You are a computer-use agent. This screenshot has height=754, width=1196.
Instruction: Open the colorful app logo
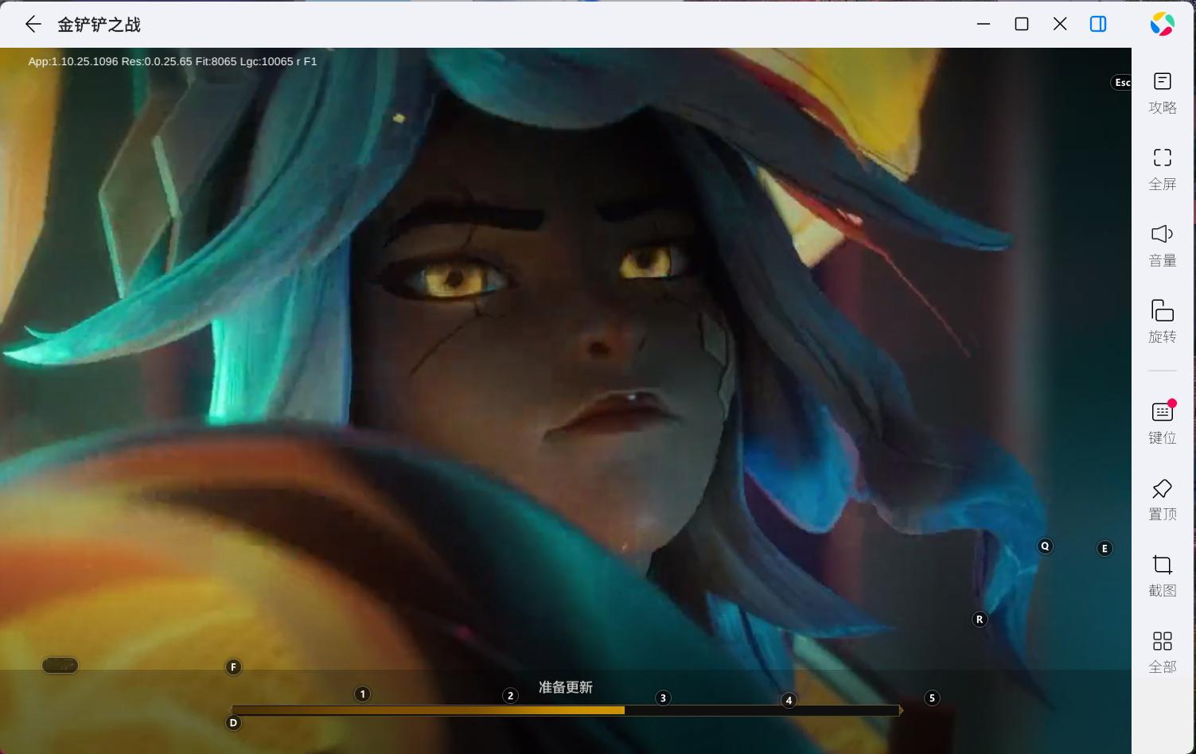[x=1162, y=24]
